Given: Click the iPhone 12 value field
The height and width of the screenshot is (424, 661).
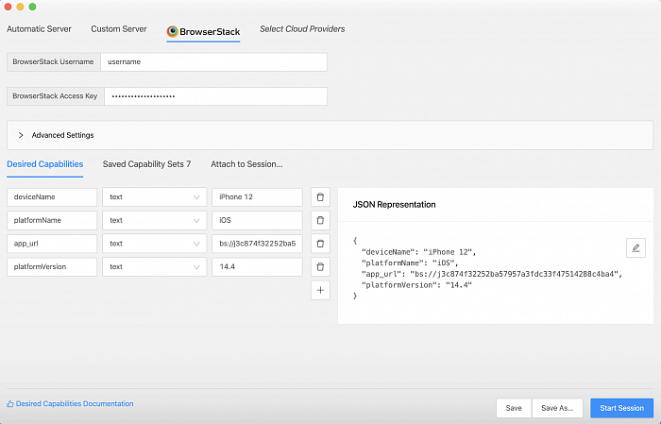Looking at the screenshot, I should click(x=257, y=197).
